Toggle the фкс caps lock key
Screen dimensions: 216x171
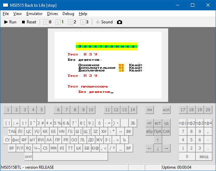(x=16, y=140)
